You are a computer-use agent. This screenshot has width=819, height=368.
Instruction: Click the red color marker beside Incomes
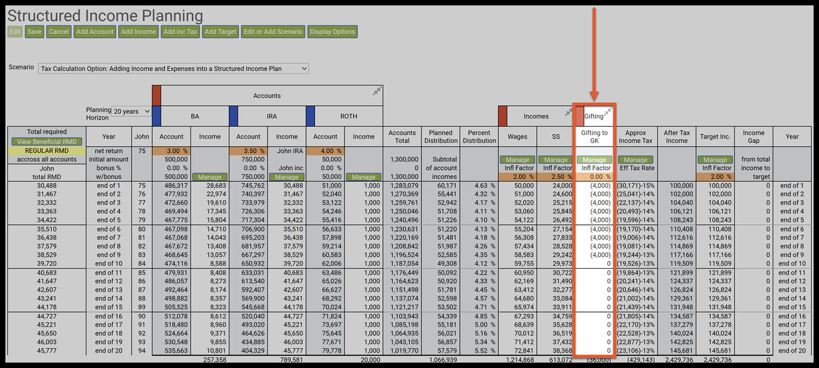click(x=503, y=116)
